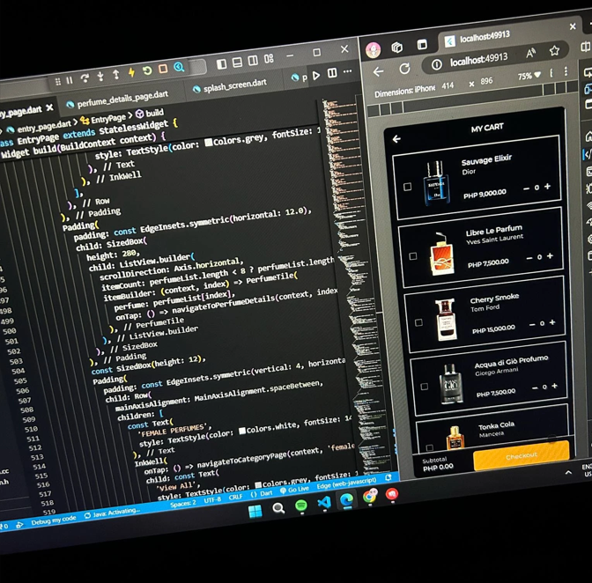This screenshot has width=592, height=583.
Task: Go back from My Cart page
Action: [396, 139]
